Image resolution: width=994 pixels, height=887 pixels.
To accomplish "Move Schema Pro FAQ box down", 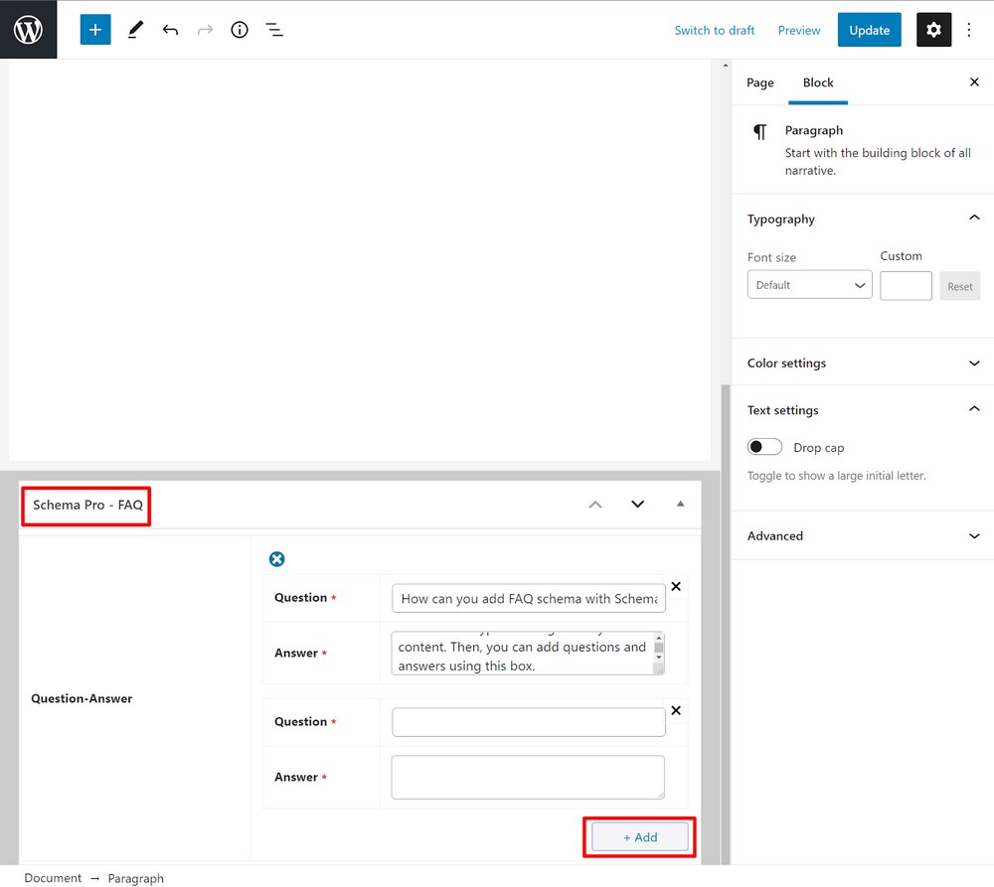I will point(638,505).
